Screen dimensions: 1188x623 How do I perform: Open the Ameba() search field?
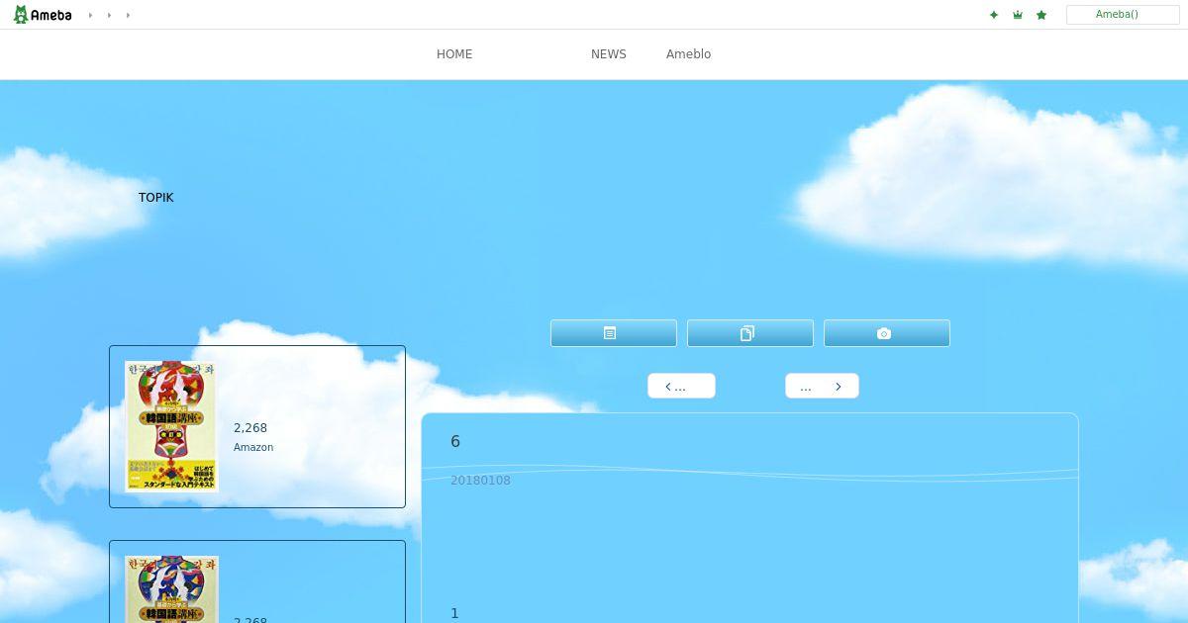click(1123, 15)
